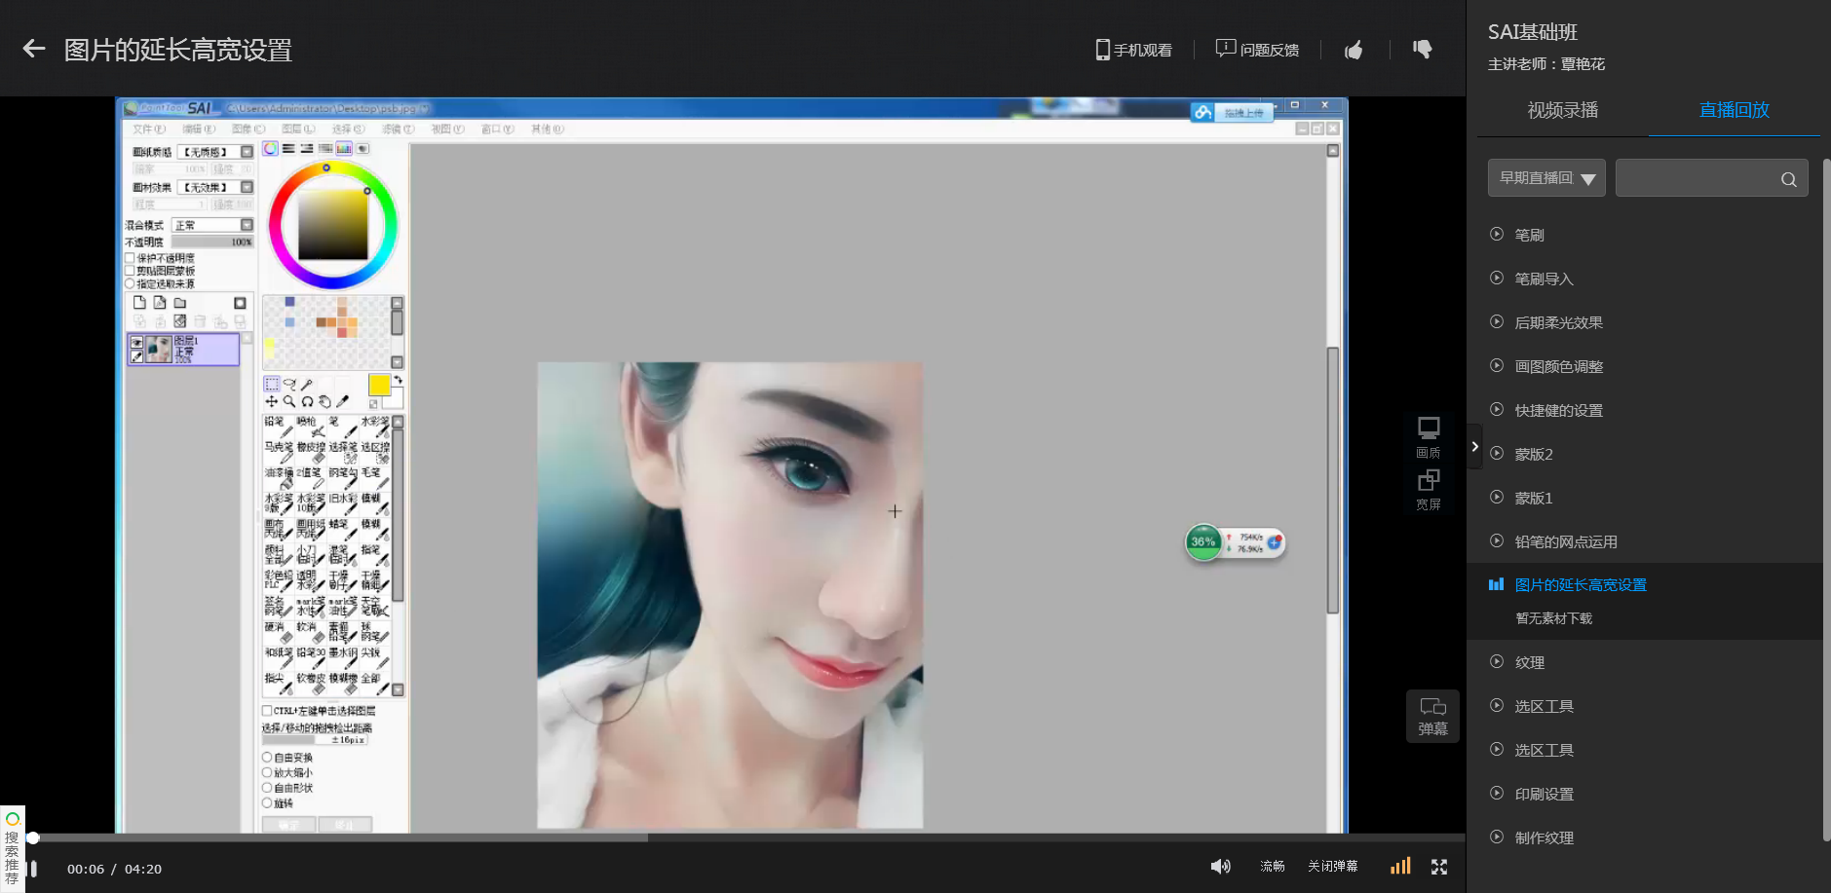Switch to the 视频录播 tab
The image size is (1831, 893).
pos(1562,110)
